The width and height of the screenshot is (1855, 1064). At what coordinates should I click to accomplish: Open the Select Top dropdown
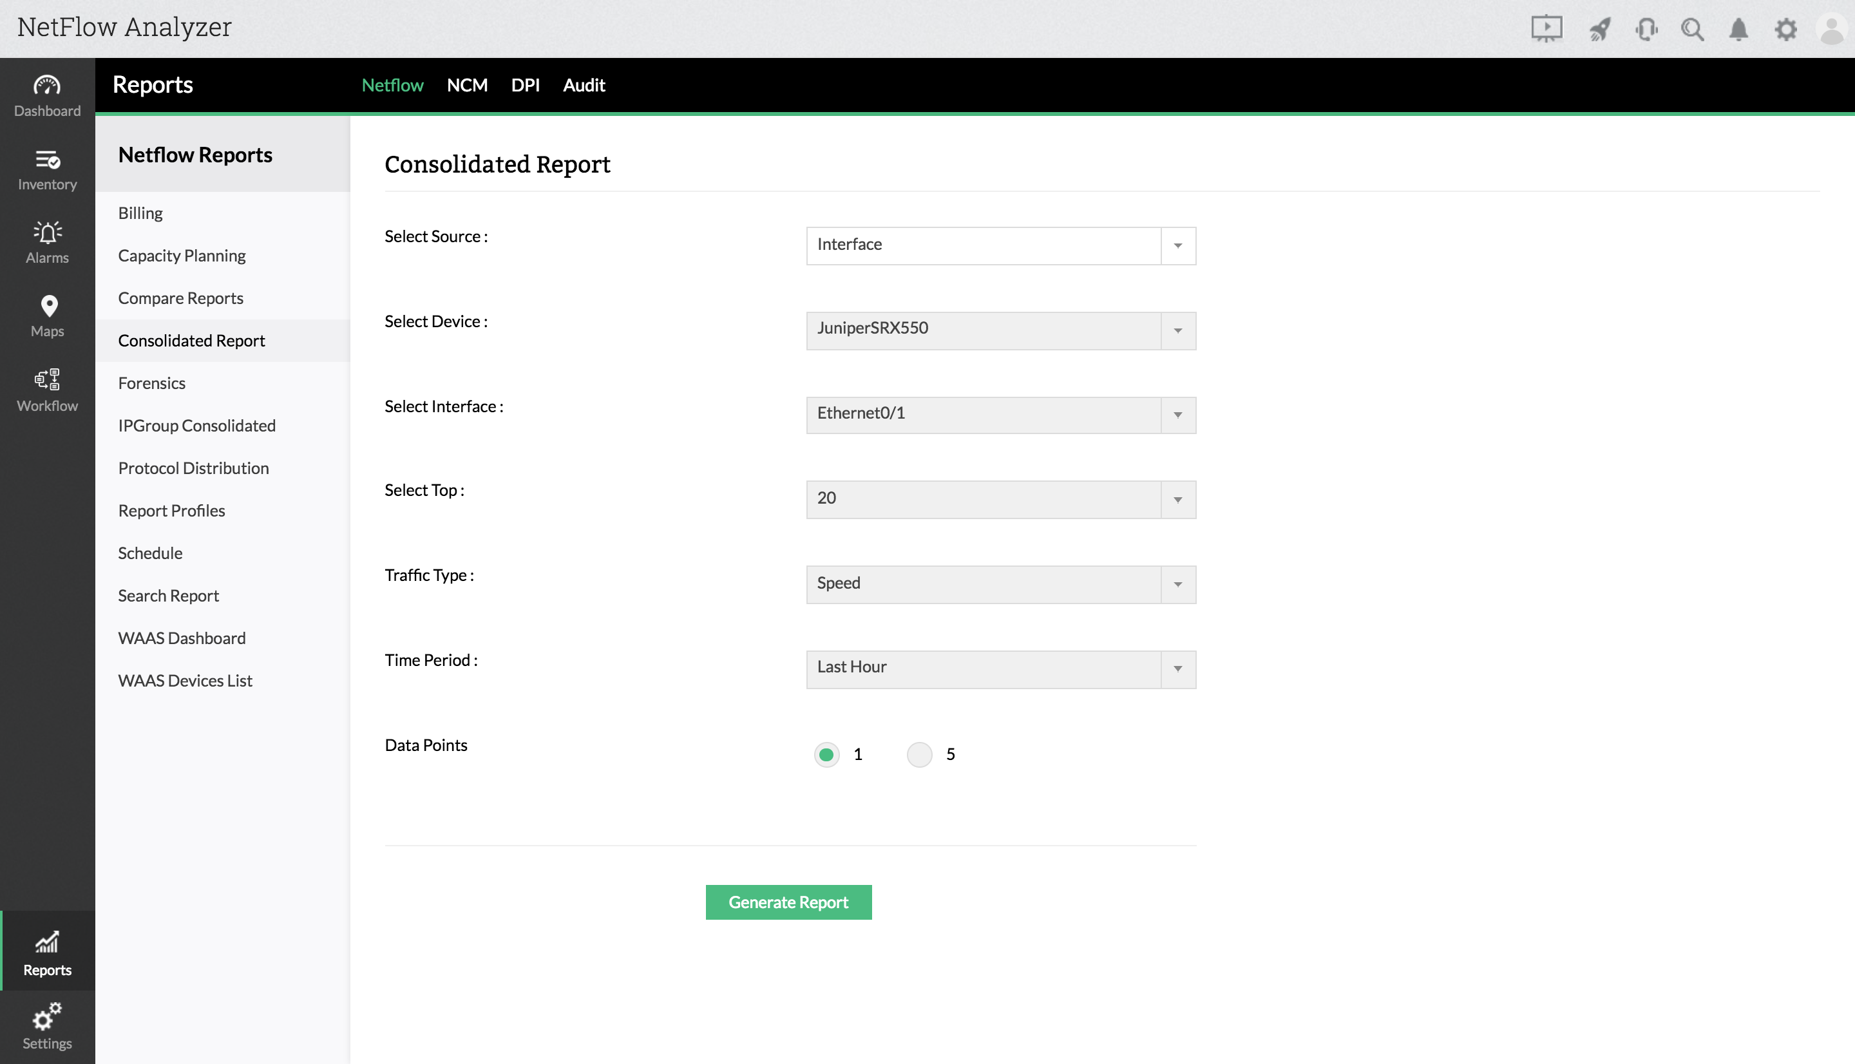[x=1000, y=499]
